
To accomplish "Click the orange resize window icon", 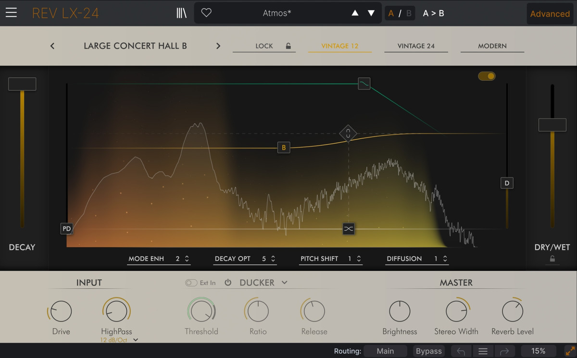I will click(570, 351).
